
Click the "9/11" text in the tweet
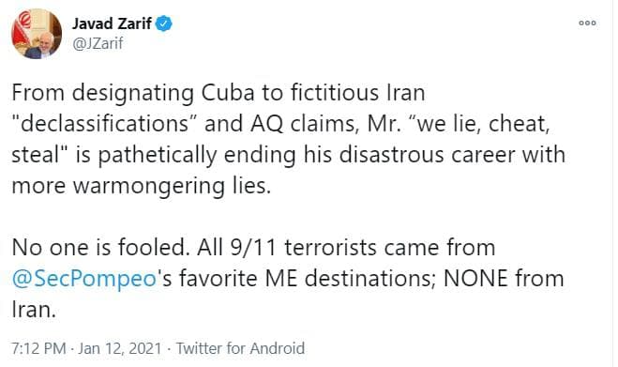[x=253, y=248]
